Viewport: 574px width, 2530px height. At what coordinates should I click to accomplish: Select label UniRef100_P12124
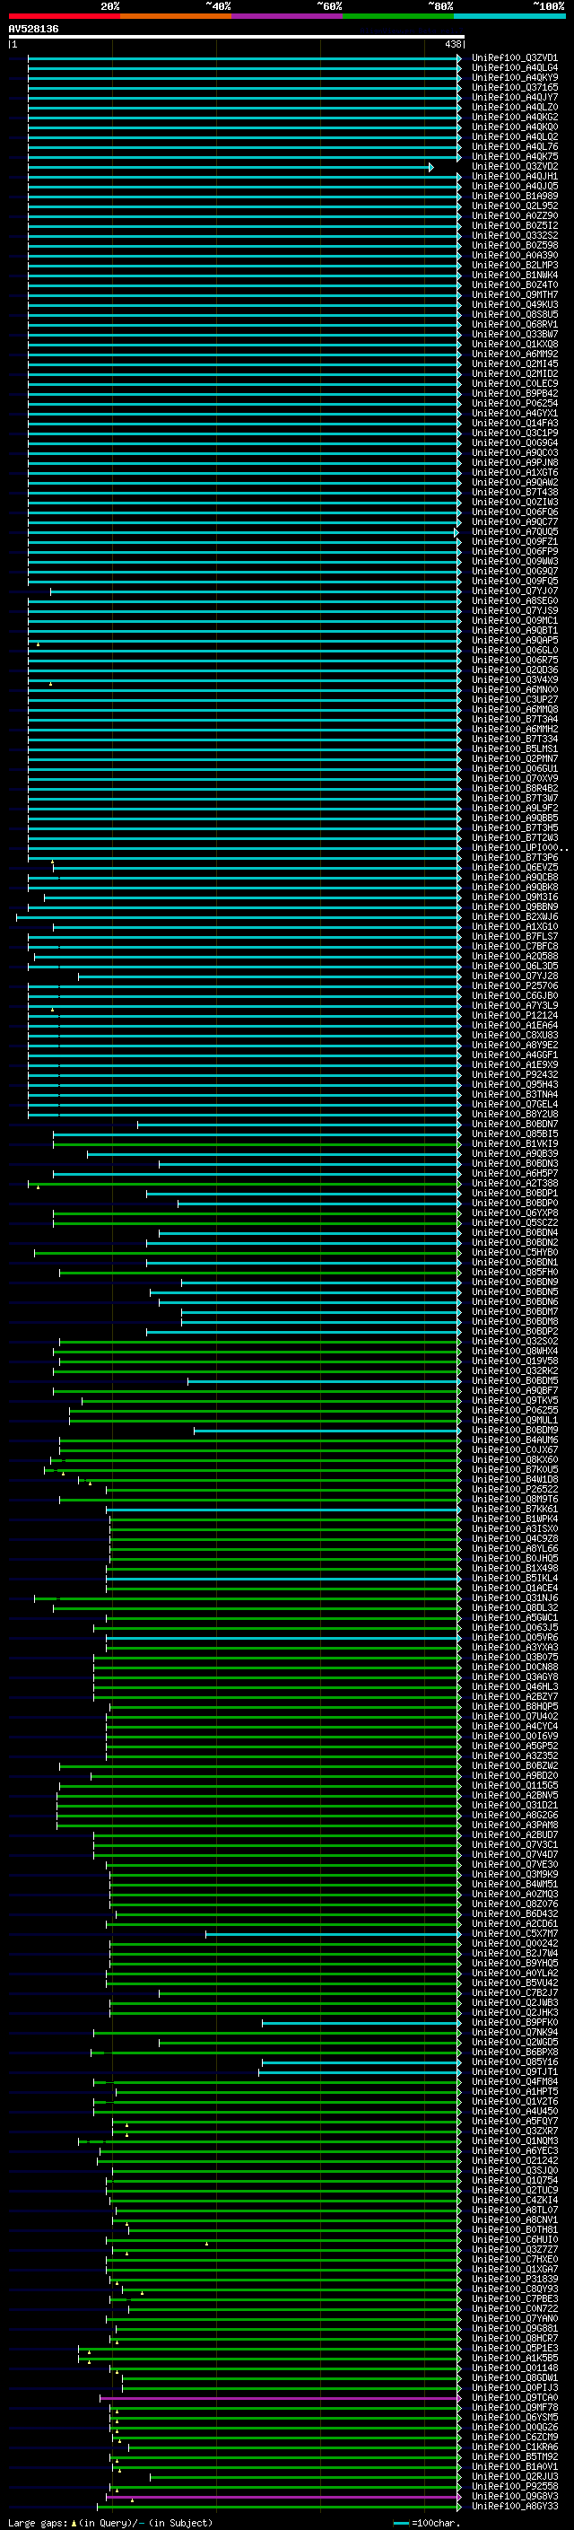pos(514,1016)
